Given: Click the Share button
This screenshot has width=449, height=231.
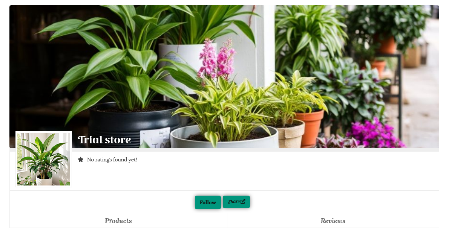Looking at the screenshot, I should coord(236,202).
